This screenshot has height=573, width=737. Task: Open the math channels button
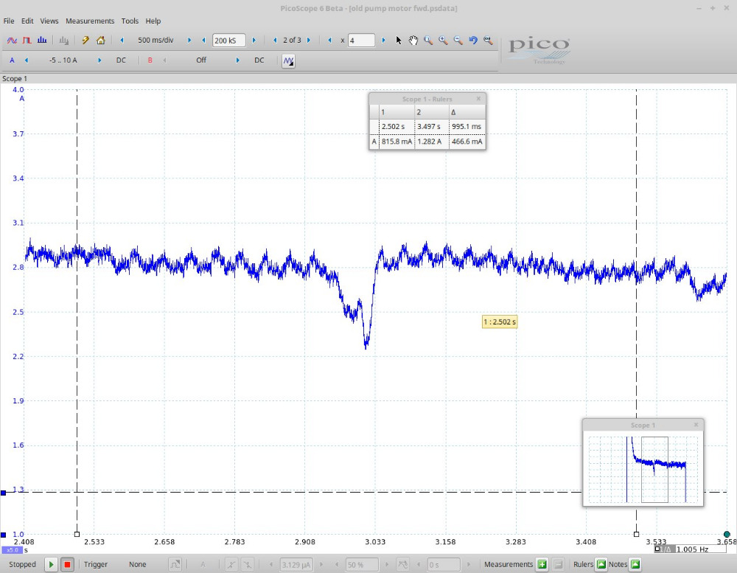click(289, 60)
